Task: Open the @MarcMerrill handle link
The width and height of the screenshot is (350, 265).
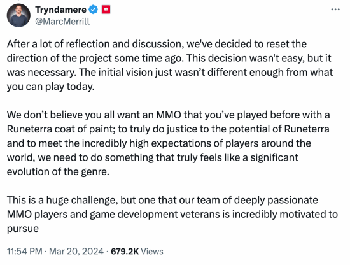Action: click(62, 22)
